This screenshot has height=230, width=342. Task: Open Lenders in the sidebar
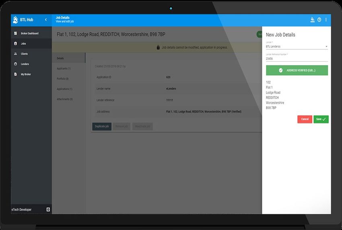31,64
